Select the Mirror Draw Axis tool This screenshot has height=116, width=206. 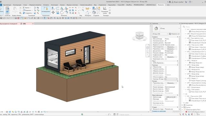(66, 8)
